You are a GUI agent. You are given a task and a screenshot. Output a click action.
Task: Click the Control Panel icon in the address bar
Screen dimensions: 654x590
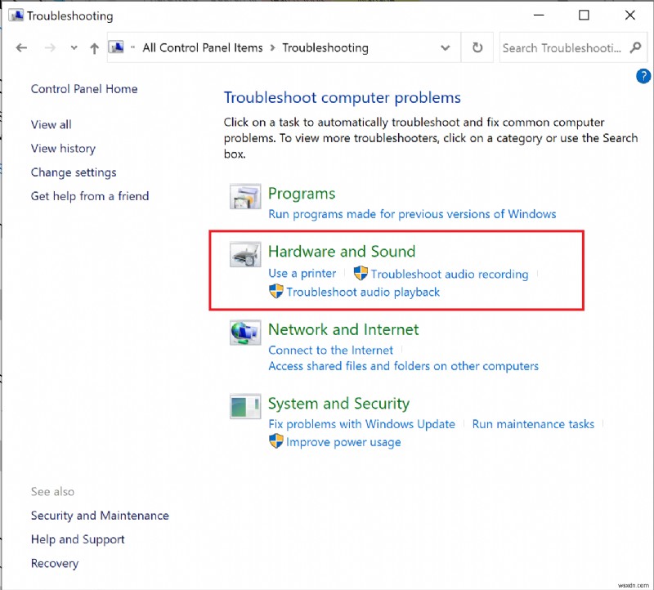116,47
